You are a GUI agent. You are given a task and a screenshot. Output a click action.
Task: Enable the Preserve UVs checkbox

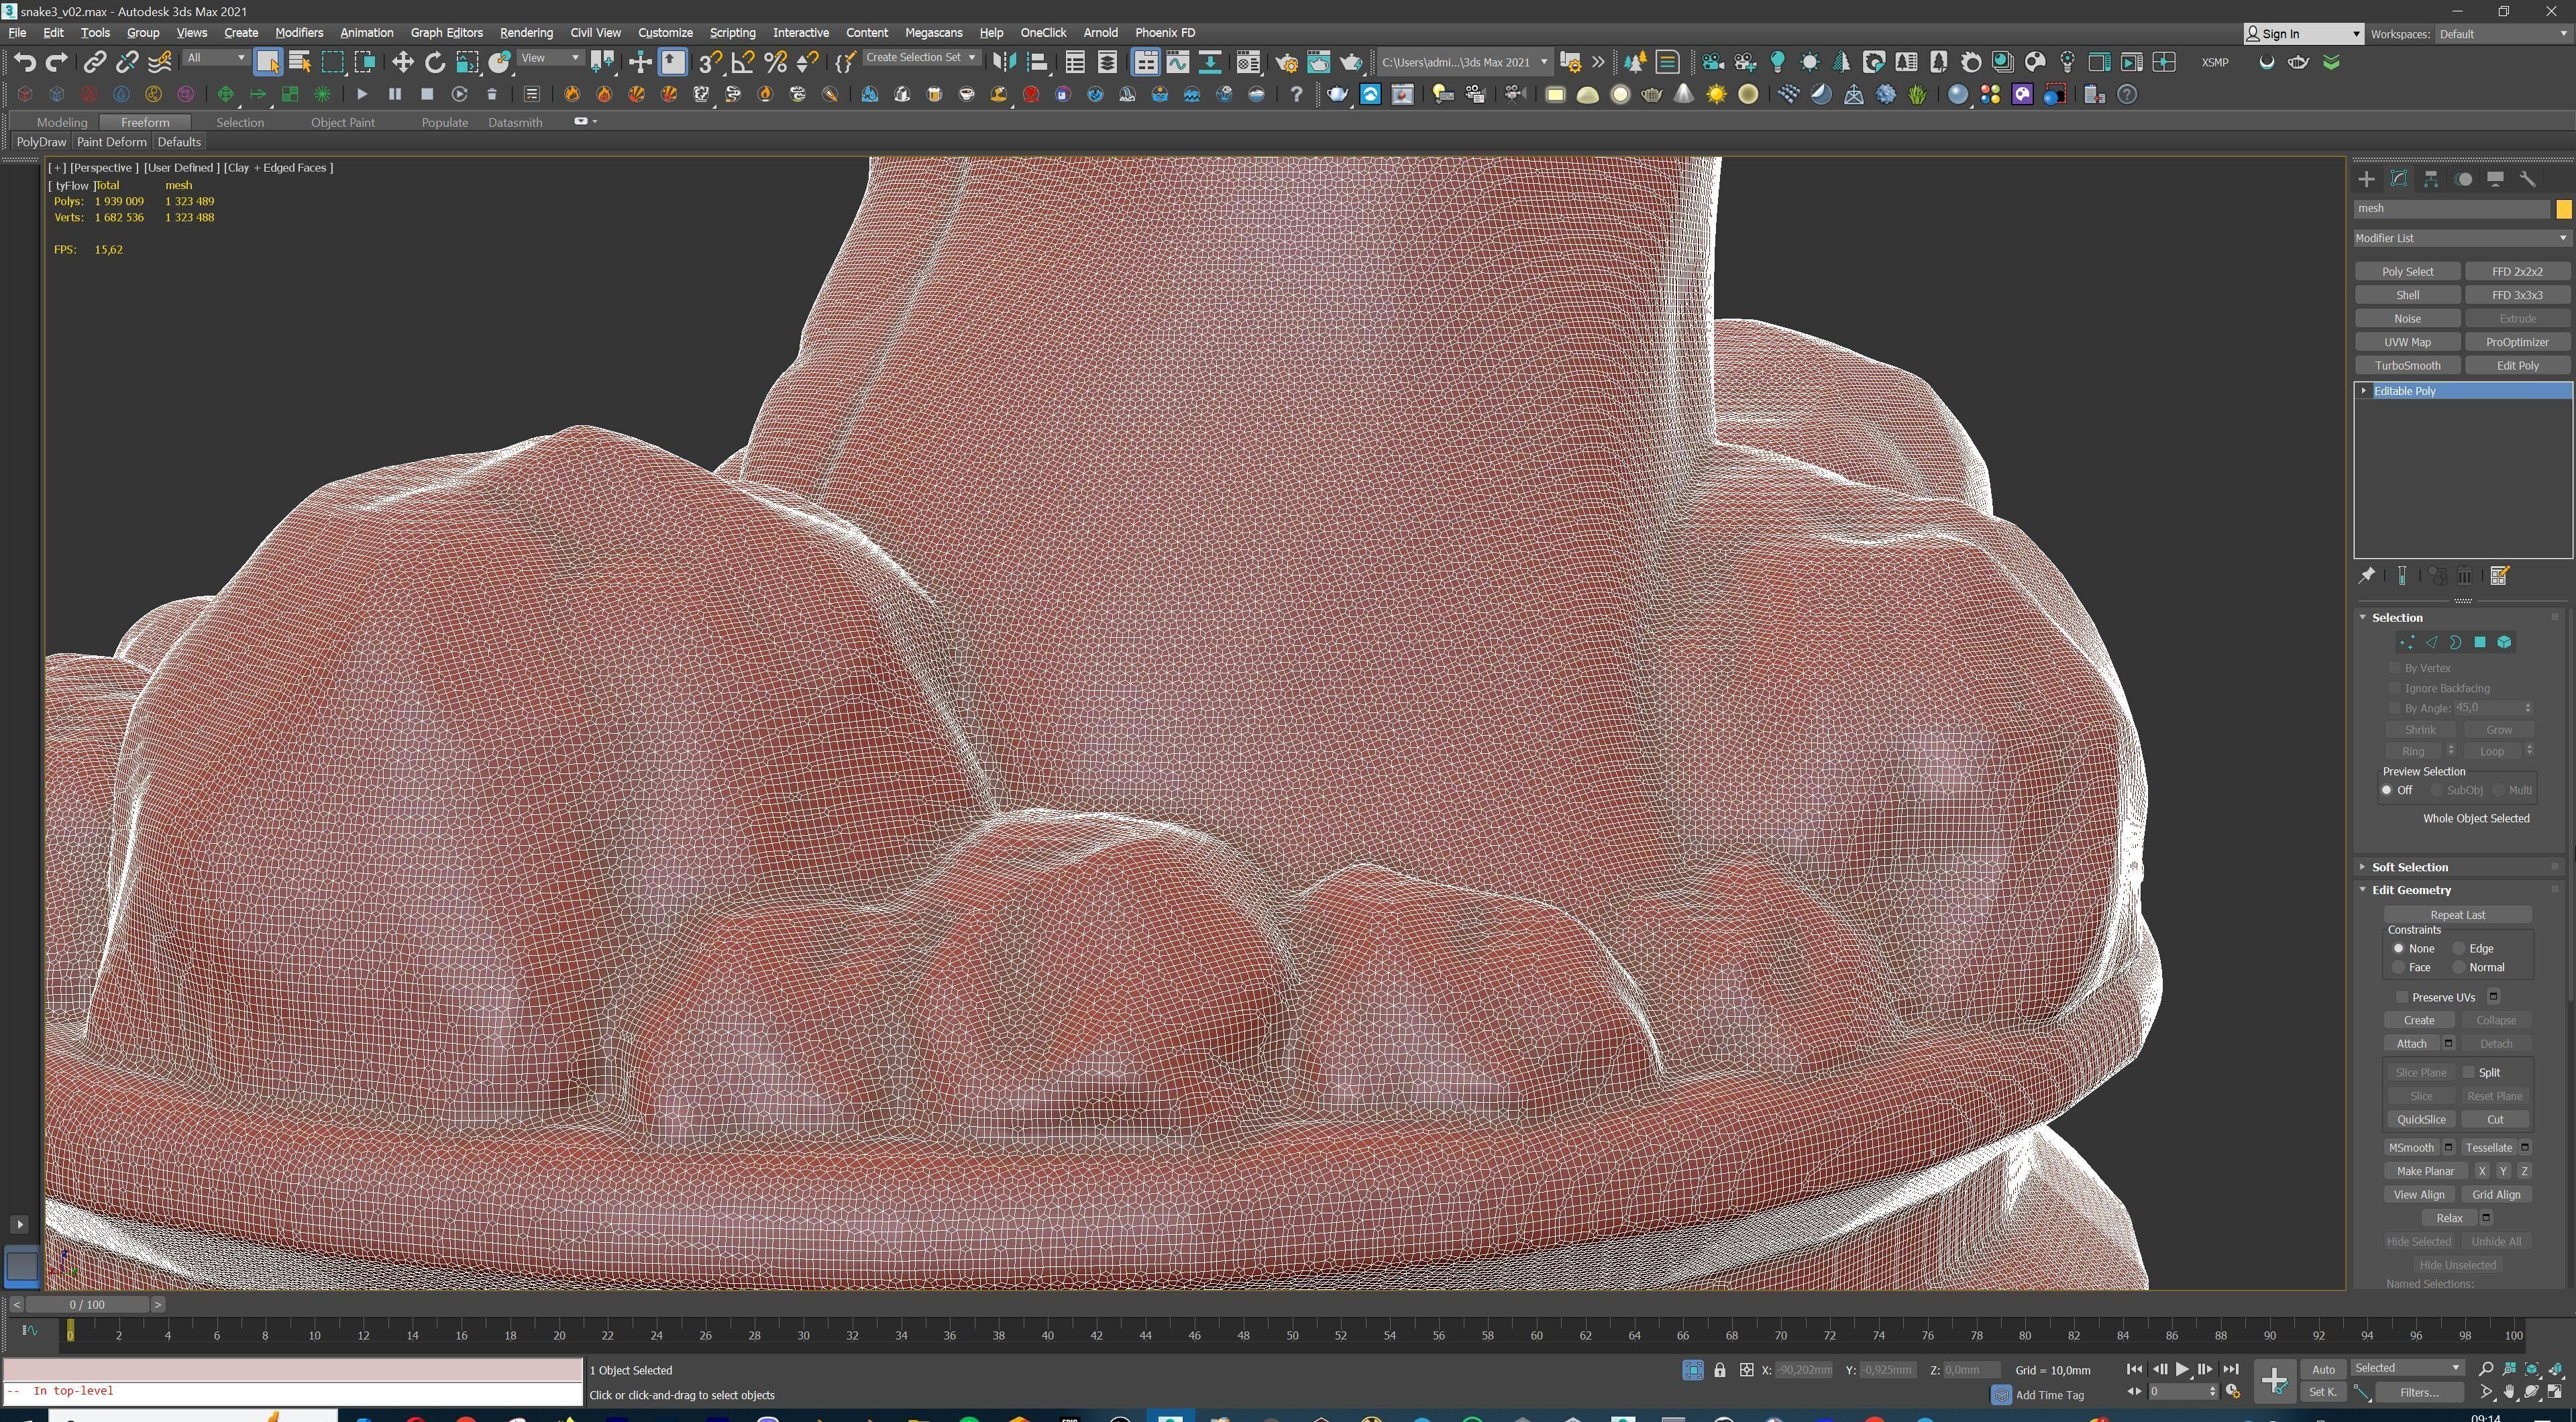(2402, 997)
